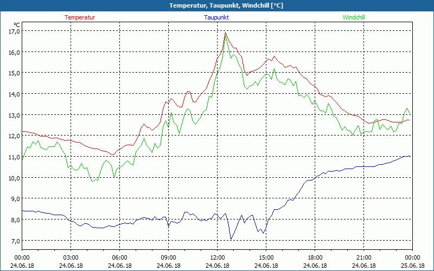This screenshot has height=271, width=434.
Task: Click the °C unit label above the axis
Action: click(16, 25)
